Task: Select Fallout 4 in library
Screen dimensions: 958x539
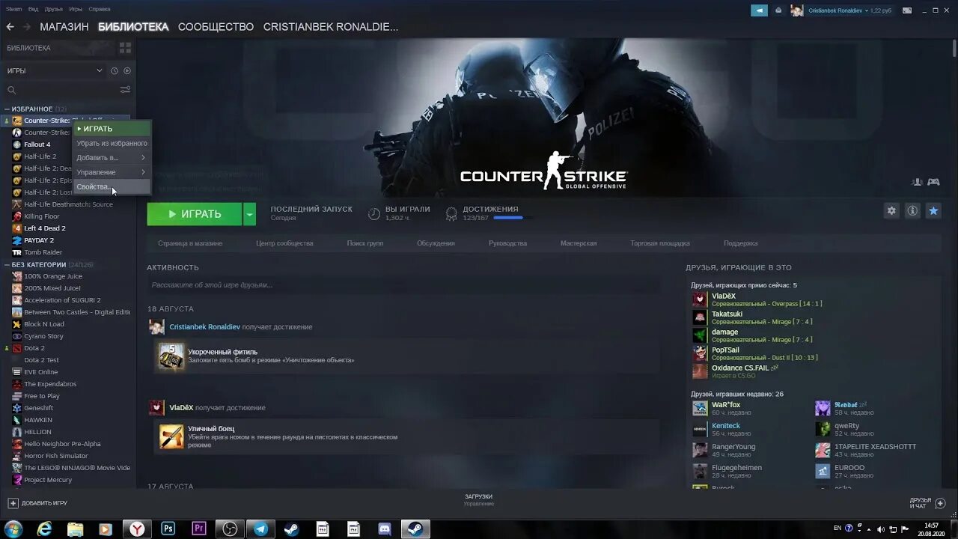Action: coord(37,144)
